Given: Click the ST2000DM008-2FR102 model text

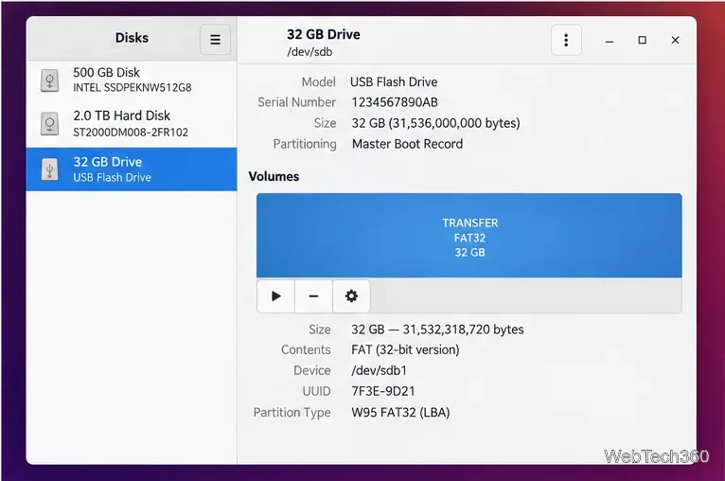Looking at the screenshot, I should coord(131,133).
